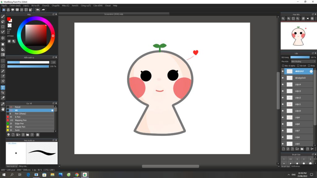Screen dimensions: 317x178
Task: Click duplicate layer icon below layer list
Action: point(307,149)
